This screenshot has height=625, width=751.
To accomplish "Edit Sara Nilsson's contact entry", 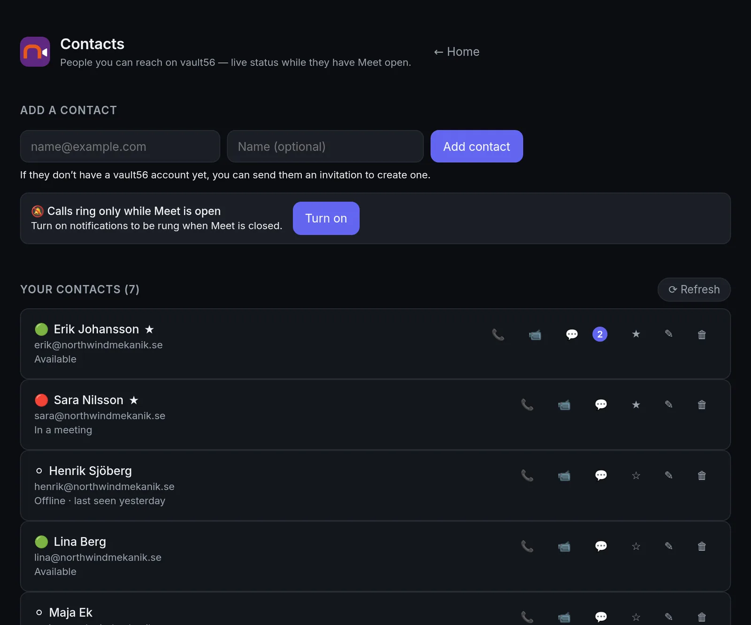I will tap(669, 405).
